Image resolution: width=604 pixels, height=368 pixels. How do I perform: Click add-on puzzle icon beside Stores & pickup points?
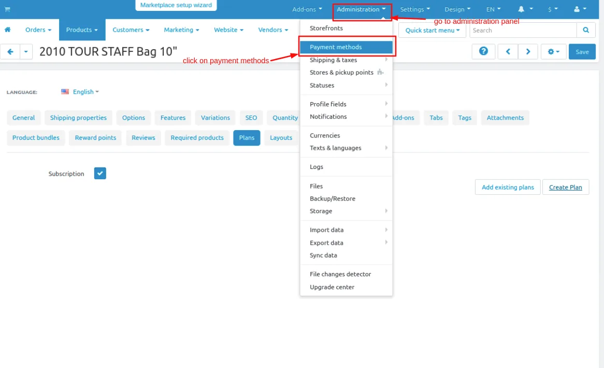click(380, 72)
